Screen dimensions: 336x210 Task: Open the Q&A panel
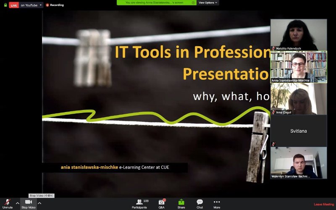pos(162,204)
